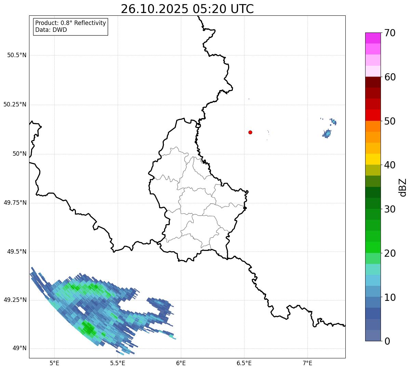411x370 pixels.
Task: Pick the bright green swatch just above 20 dBZ
Action: (x=373, y=247)
